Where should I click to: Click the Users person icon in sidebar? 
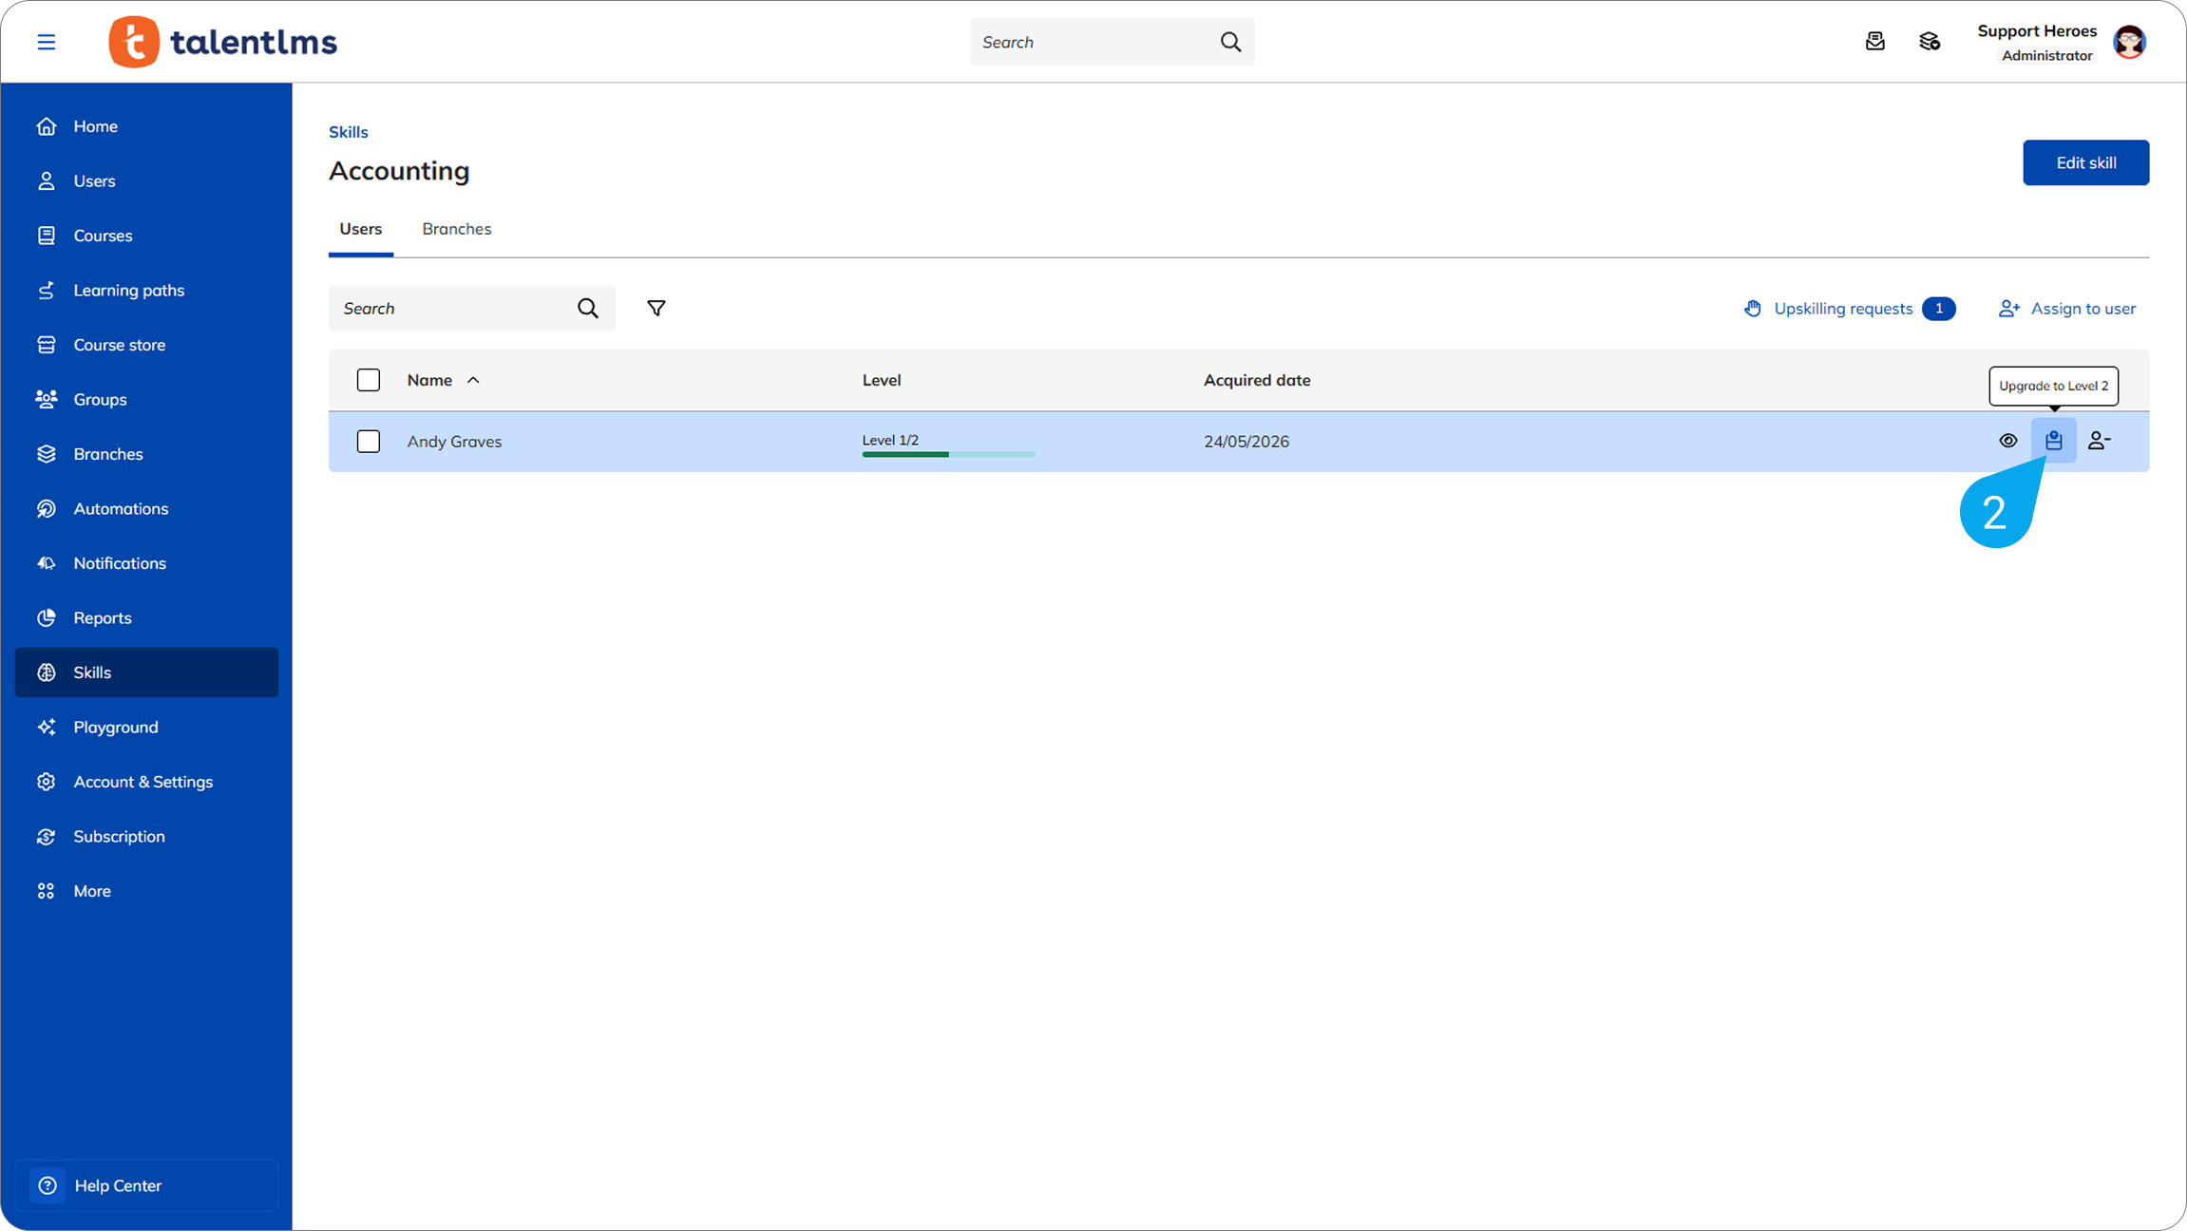tap(47, 180)
